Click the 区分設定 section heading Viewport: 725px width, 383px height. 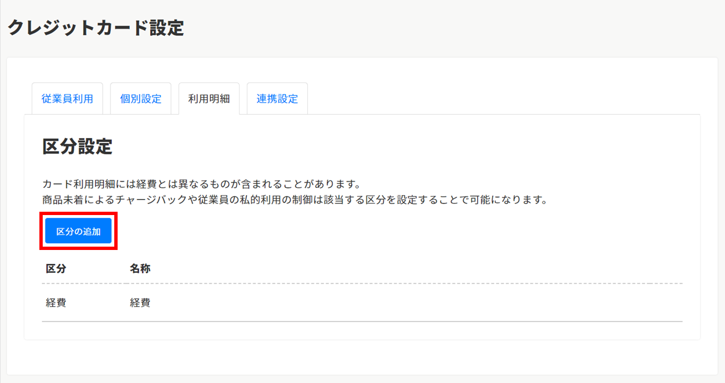click(x=77, y=147)
